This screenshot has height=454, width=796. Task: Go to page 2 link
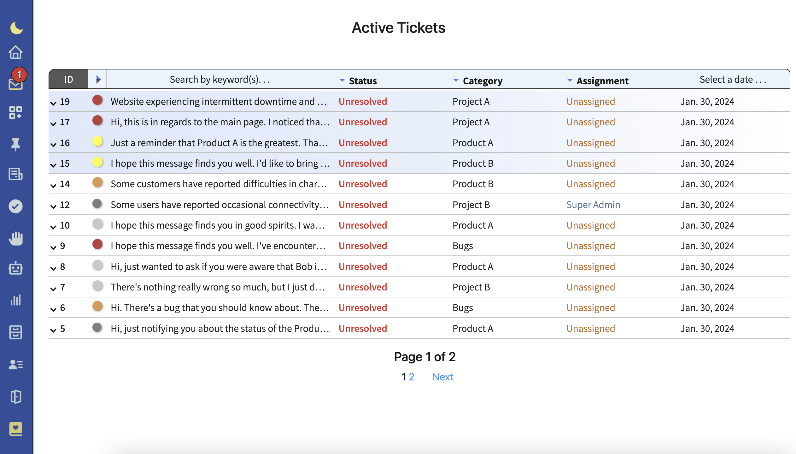tap(411, 377)
